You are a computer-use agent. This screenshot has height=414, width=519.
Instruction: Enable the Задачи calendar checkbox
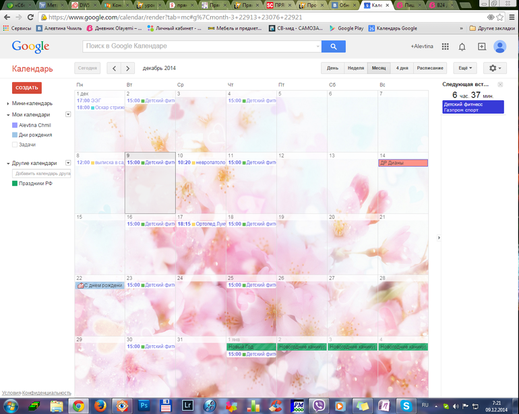point(15,145)
